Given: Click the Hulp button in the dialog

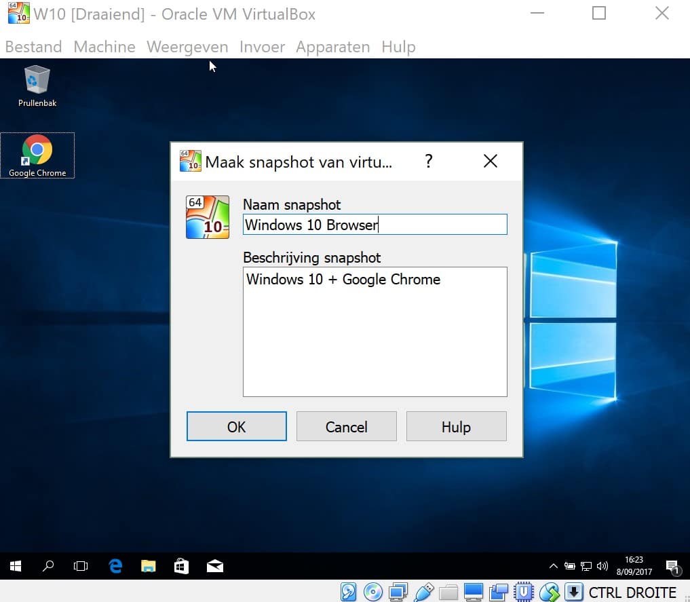Looking at the screenshot, I should tap(456, 427).
